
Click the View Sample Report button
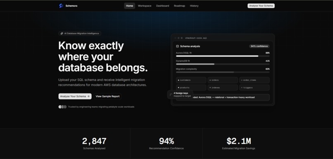point(108,96)
